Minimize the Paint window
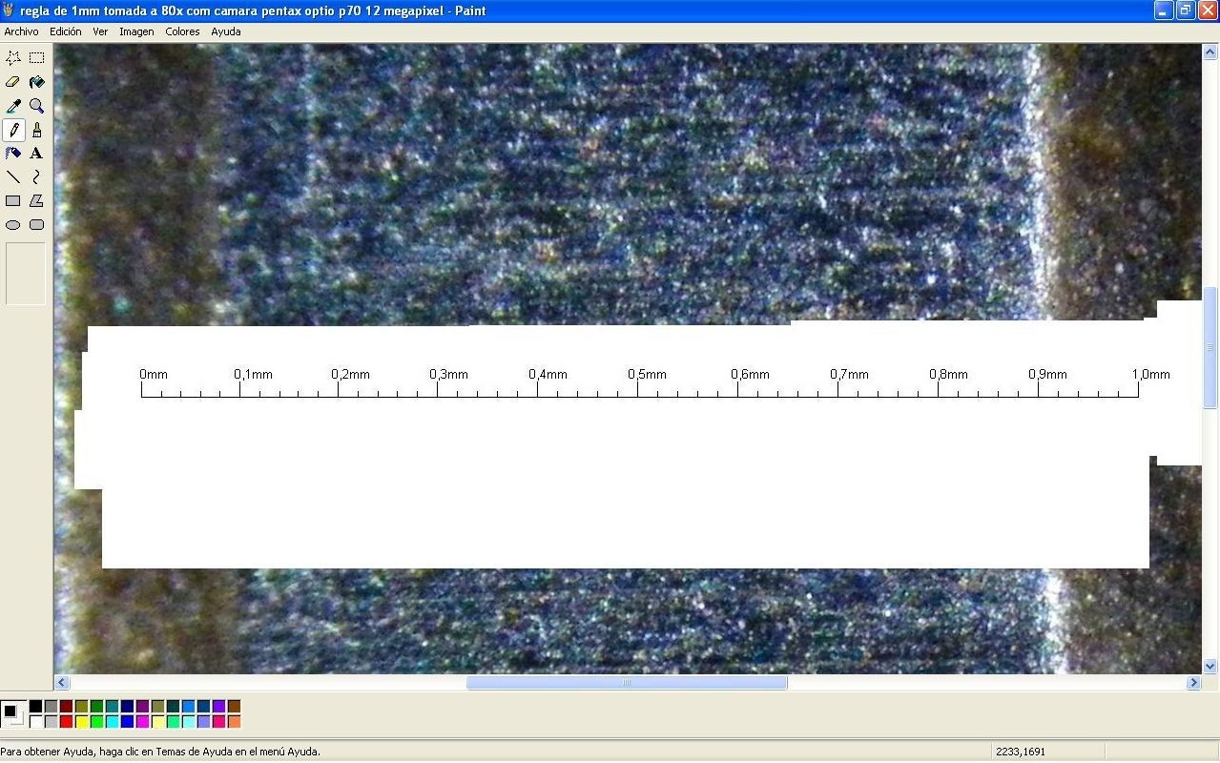Screen dimensions: 1220x763 [x=1164, y=10]
